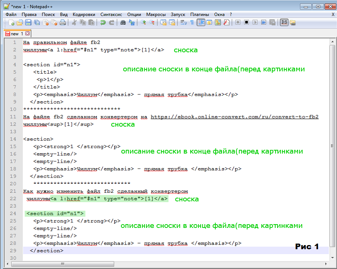Close the new 1 tab with red X
This screenshot has height=269, width=337.
tap(27, 34)
